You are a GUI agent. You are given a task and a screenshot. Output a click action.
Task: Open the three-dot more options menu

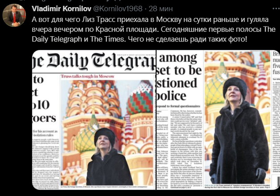click(x=276, y=9)
